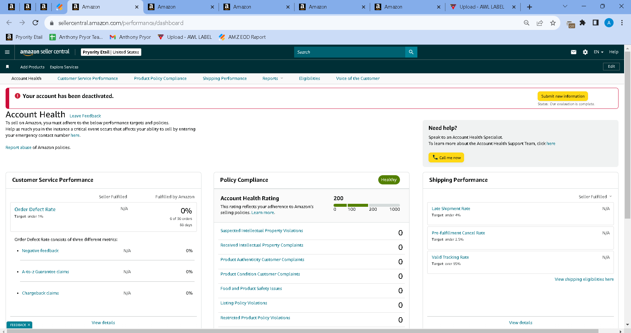Open the Order Defect Rate link

pos(35,209)
